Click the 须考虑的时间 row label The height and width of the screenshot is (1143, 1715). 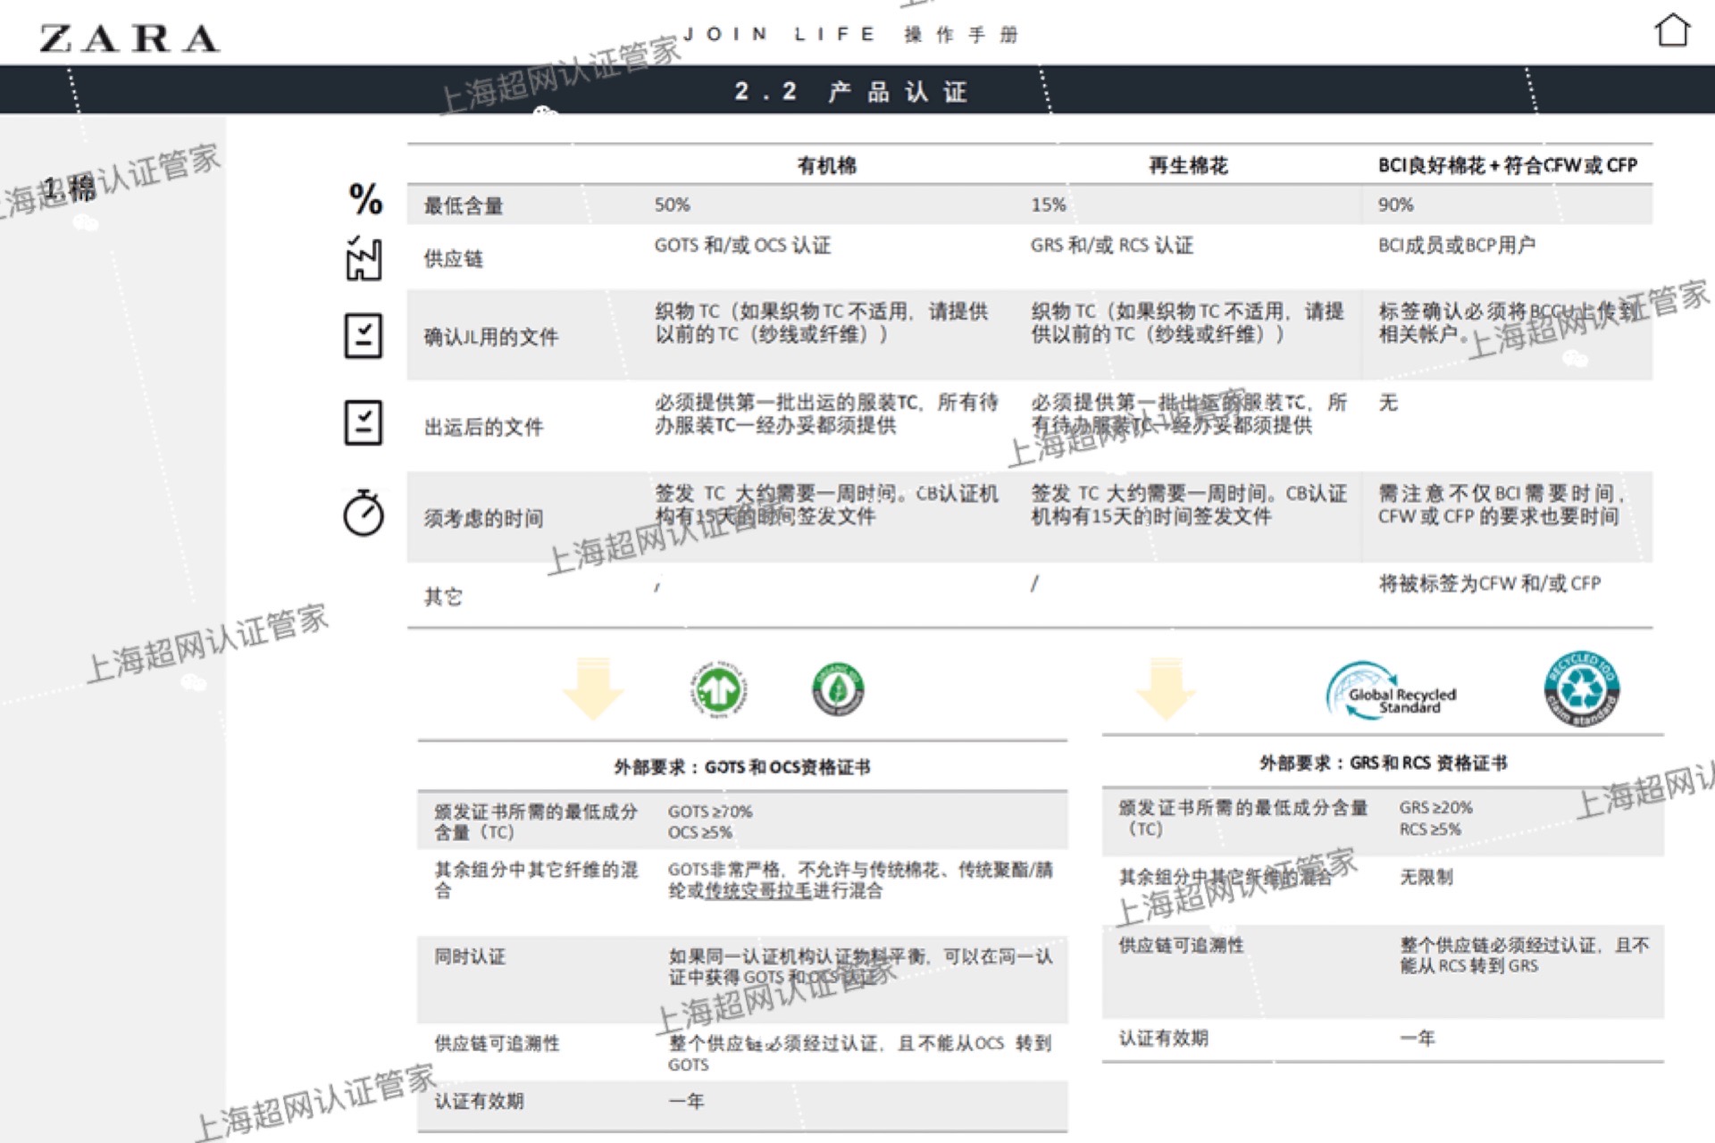[483, 519]
